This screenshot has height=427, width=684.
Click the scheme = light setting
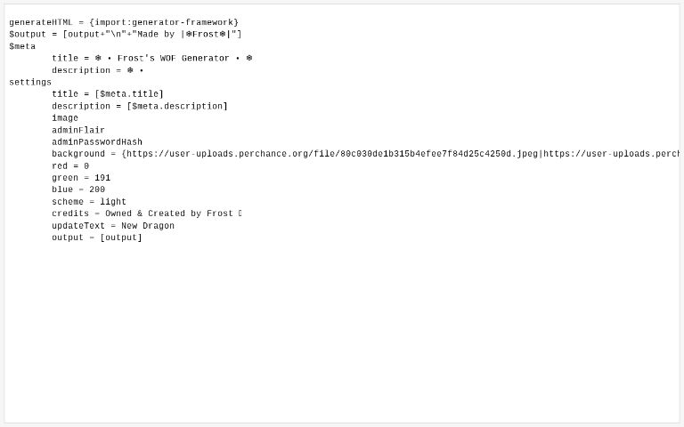89,201
